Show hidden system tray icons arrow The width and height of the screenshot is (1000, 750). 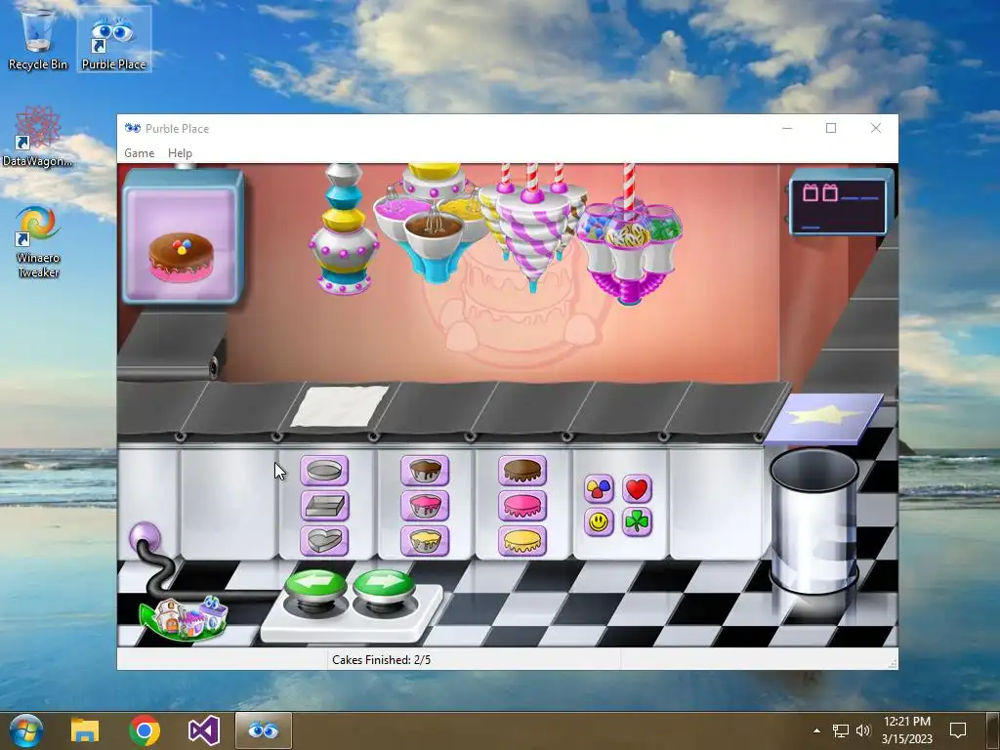click(x=817, y=730)
